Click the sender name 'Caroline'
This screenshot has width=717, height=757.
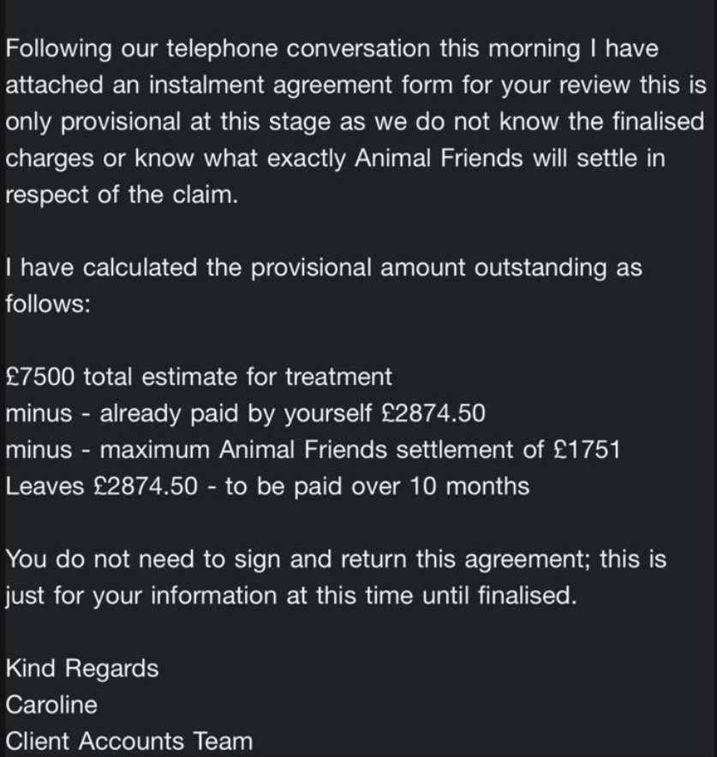(51, 705)
